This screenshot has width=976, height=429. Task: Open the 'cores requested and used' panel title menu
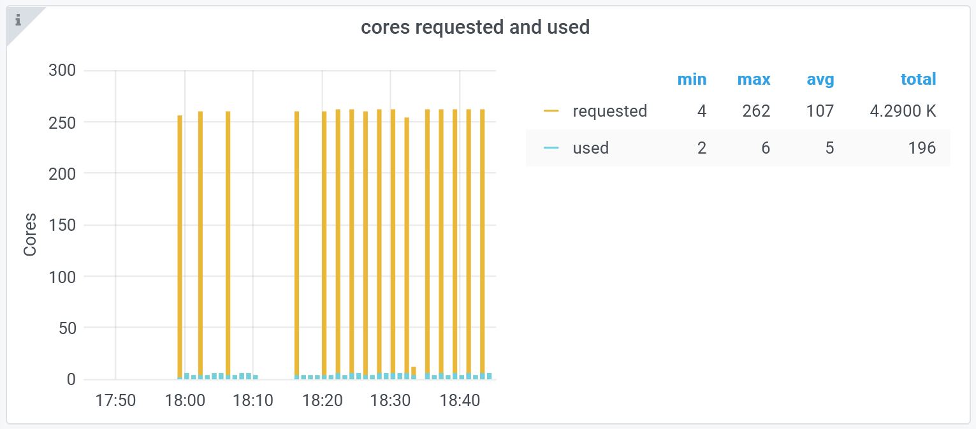475,27
